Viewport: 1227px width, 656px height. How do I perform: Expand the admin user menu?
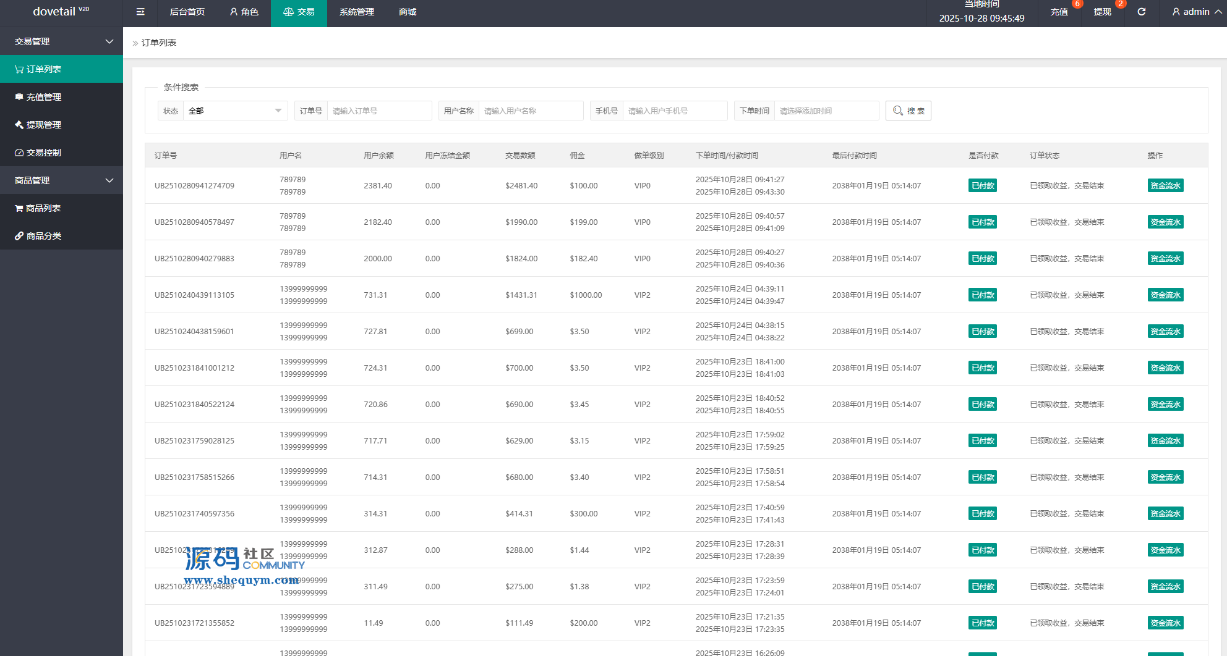pyautogui.click(x=1196, y=12)
